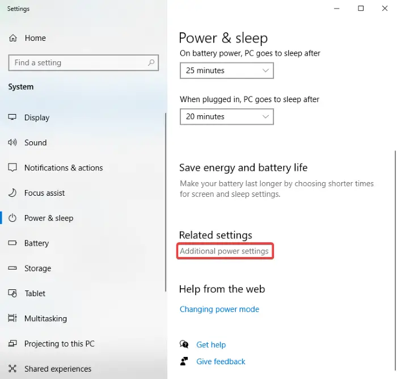Click the Shared experiences icon
Viewport: 397px width, 379px height.
(12, 369)
